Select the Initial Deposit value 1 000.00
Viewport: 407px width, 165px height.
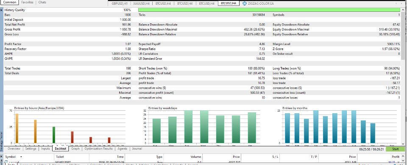click(x=125, y=20)
